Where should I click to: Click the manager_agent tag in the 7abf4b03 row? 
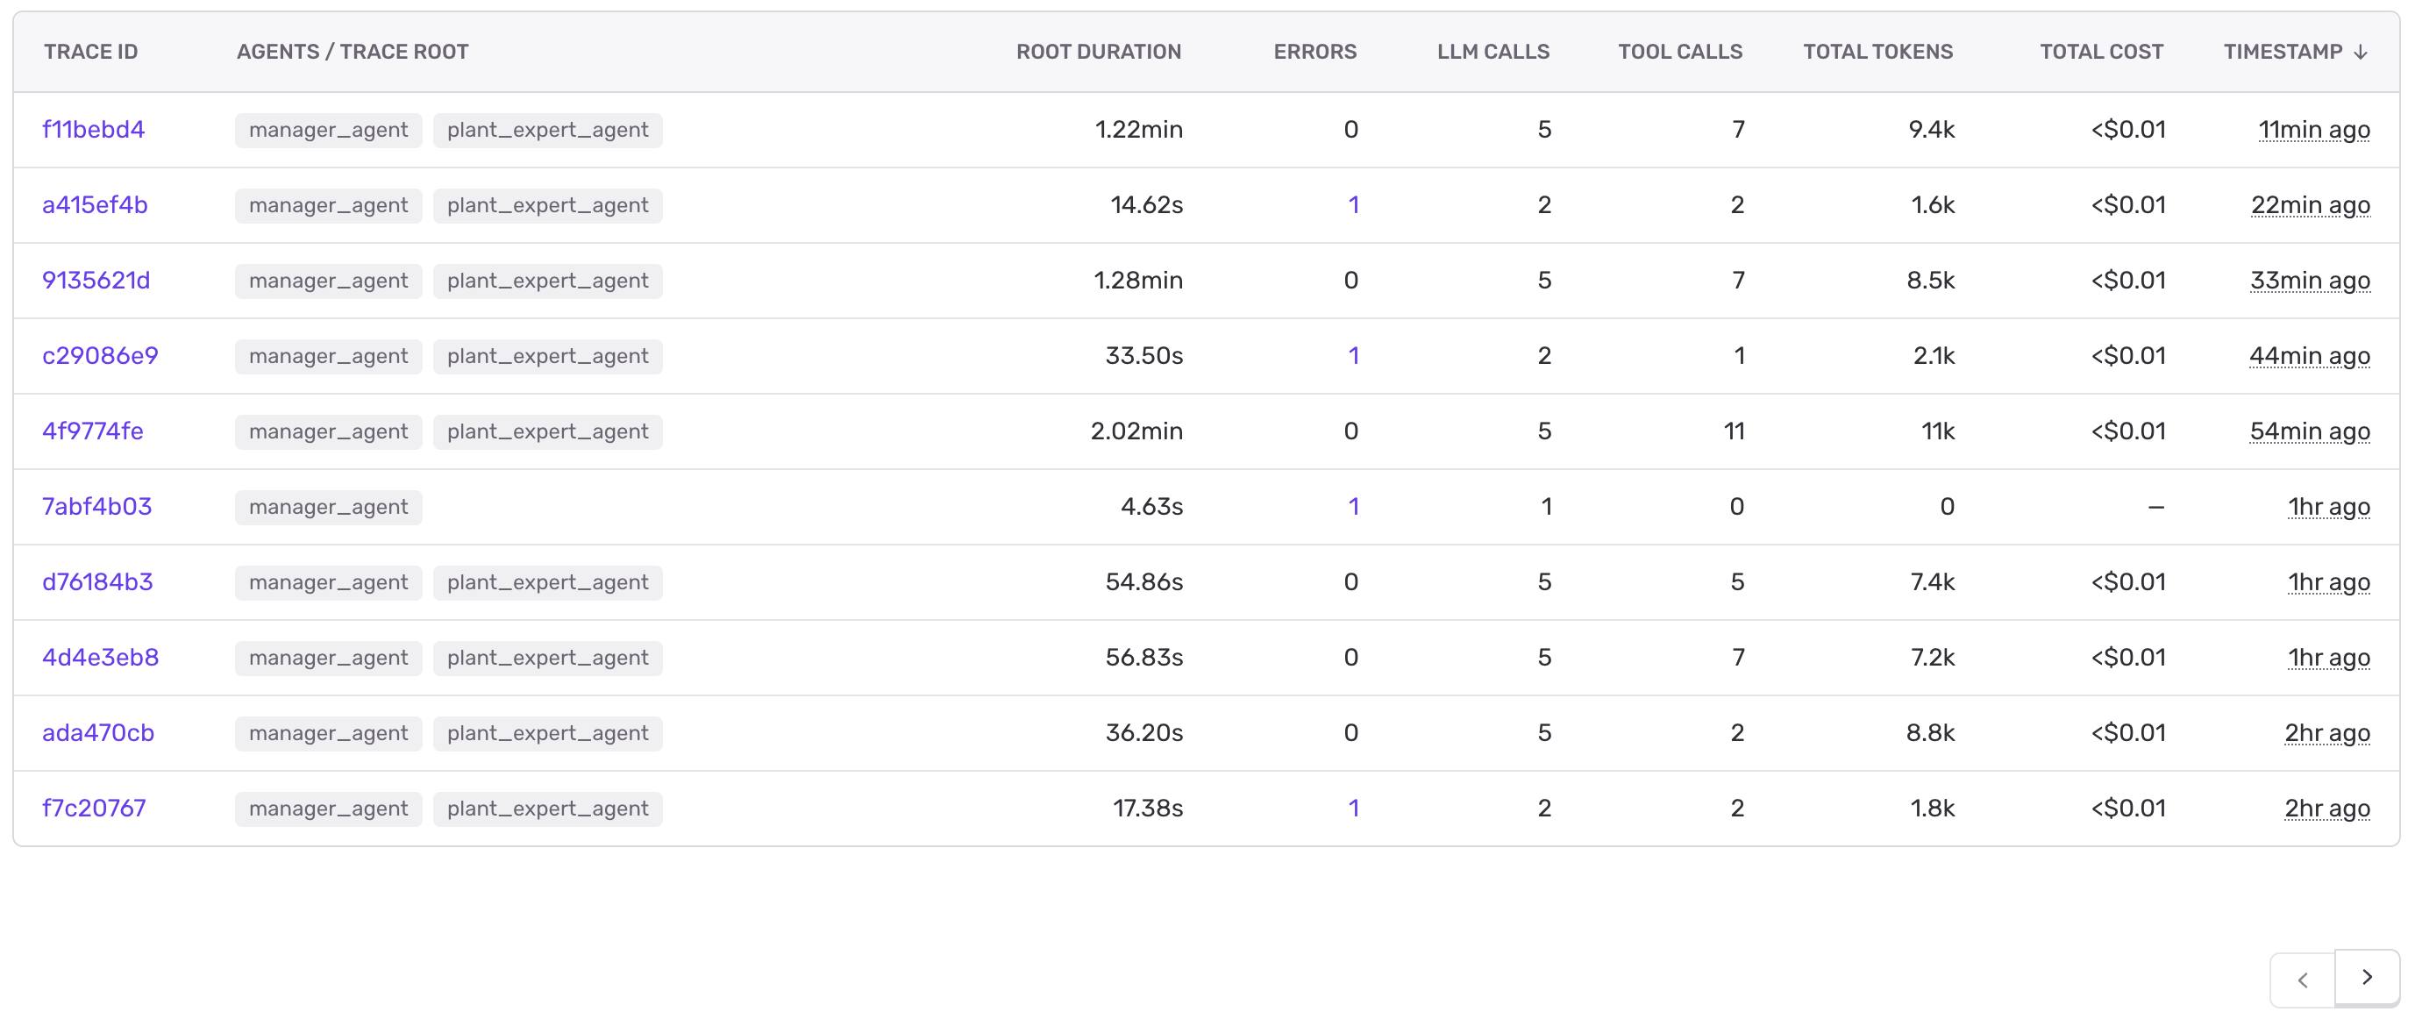point(328,507)
